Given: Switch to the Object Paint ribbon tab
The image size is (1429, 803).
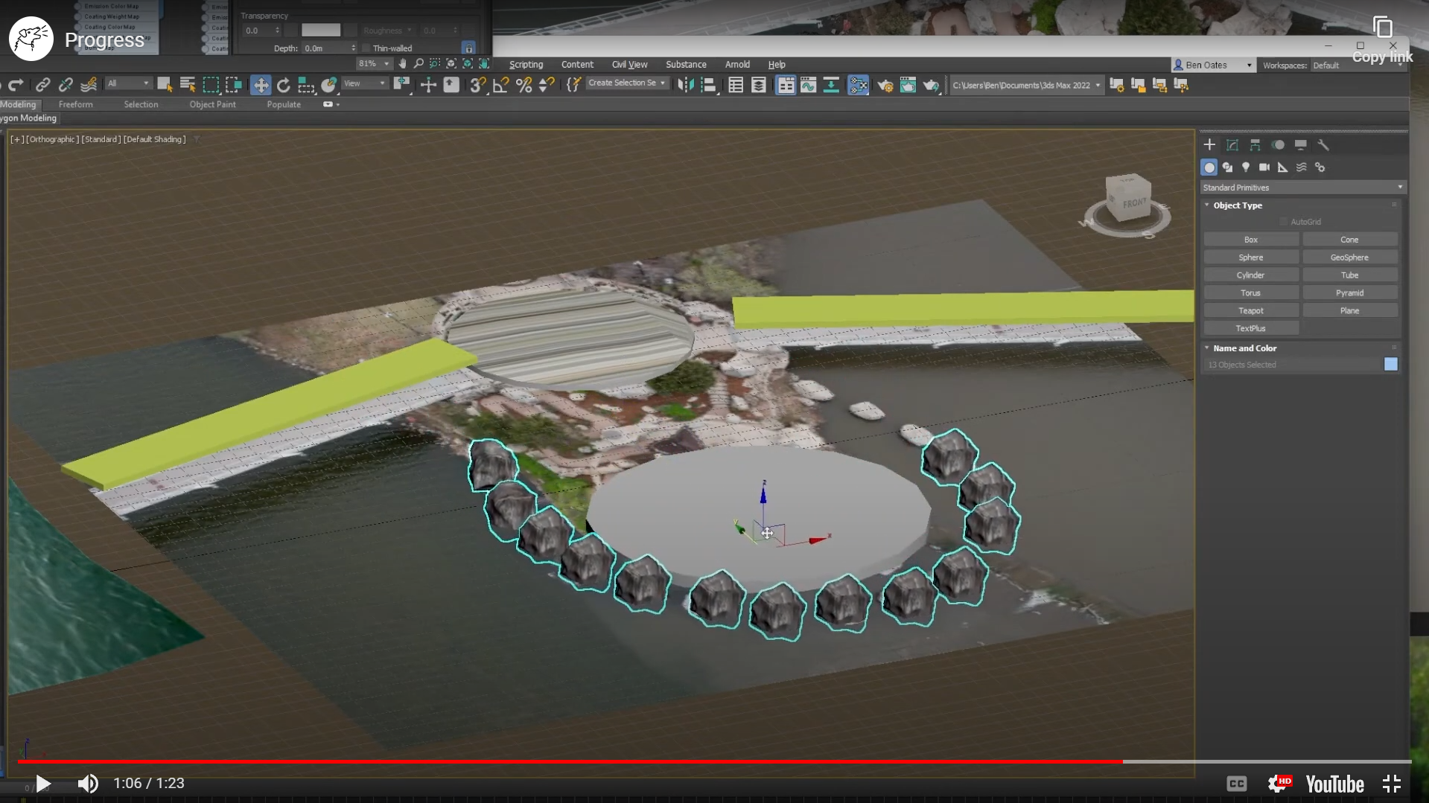Looking at the screenshot, I should click(x=212, y=105).
